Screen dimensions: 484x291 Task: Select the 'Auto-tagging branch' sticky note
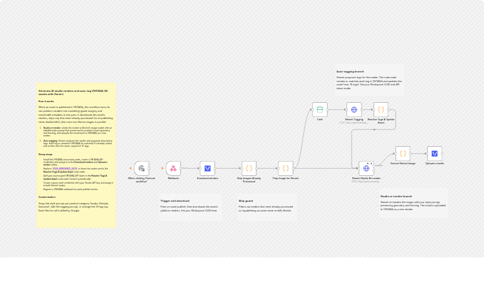pyautogui.click(x=370, y=80)
